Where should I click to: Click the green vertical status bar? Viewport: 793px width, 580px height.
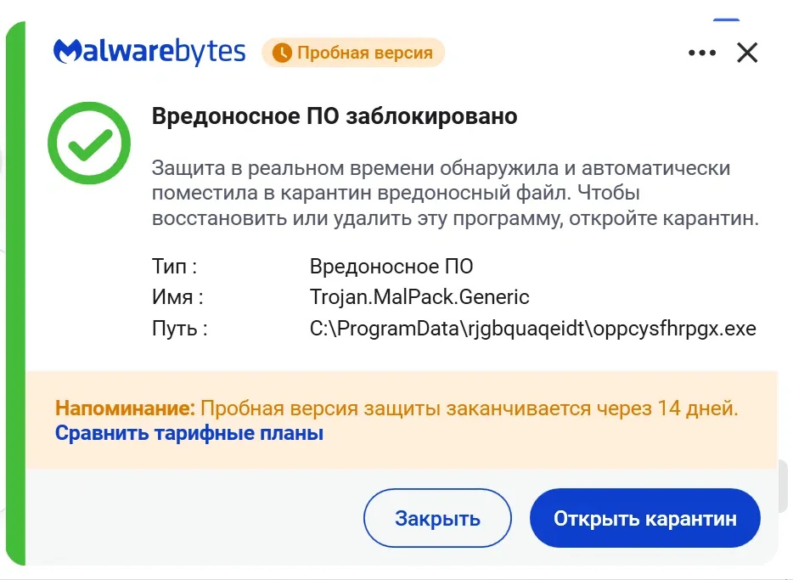15,293
